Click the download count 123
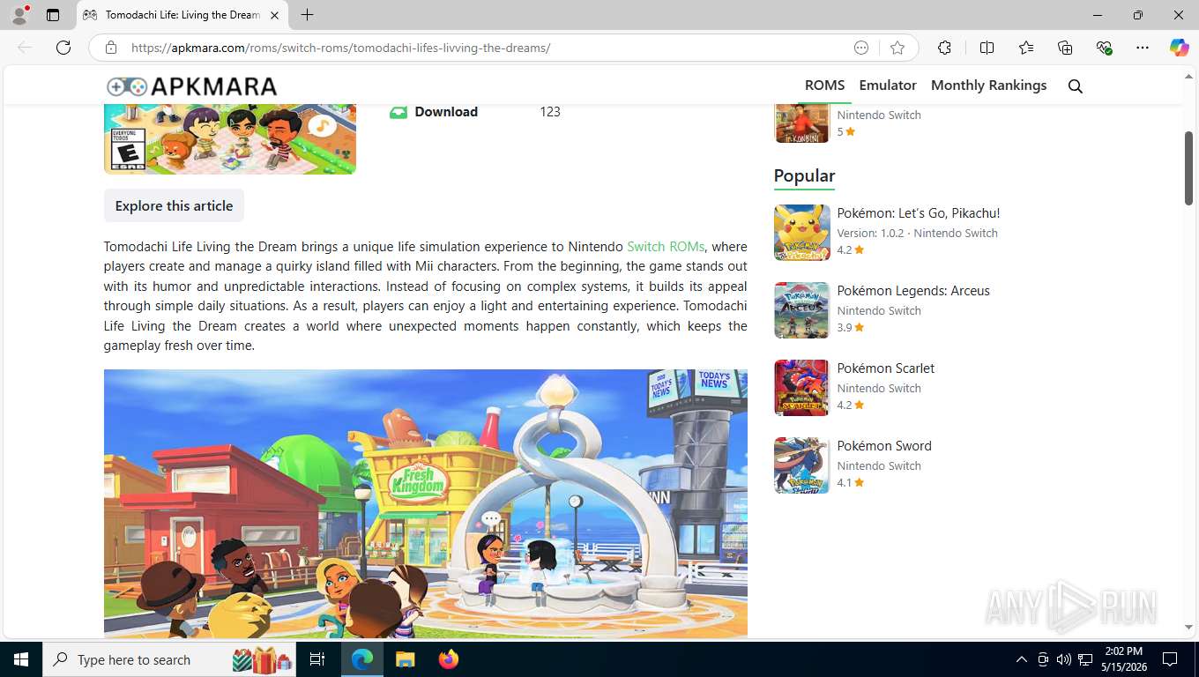1199x677 pixels. tap(550, 112)
